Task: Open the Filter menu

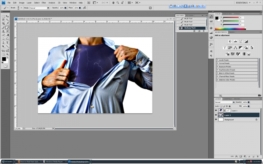Action: tap(44, 3)
